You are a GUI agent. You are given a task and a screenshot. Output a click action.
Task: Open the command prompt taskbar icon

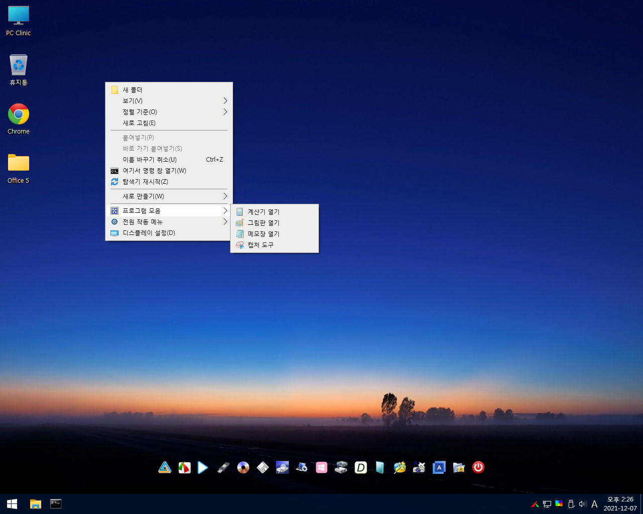[x=56, y=504]
